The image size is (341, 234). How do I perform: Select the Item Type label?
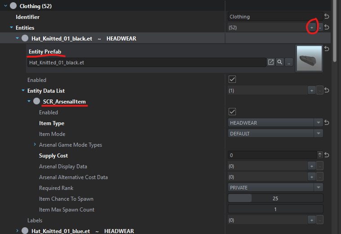pos(52,123)
